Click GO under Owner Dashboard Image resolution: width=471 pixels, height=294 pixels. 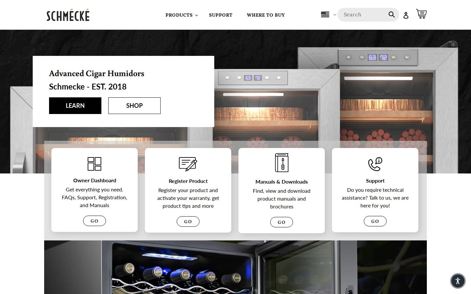95,221
